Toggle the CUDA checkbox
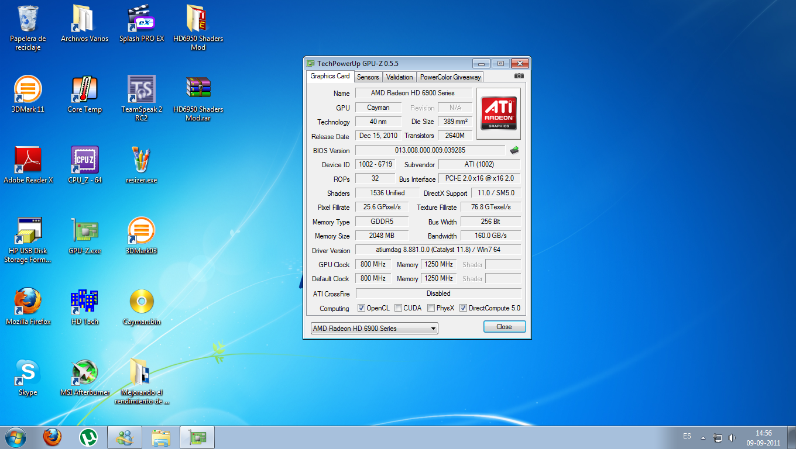This screenshot has width=796, height=449. pyautogui.click(x=398, y=308)
